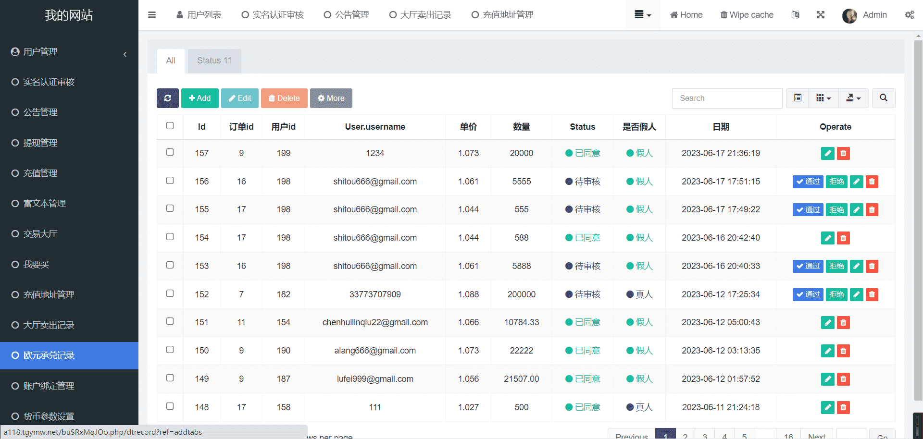923x439 pixels.
Task: Click the search magnifier icon button
Action: (x=883, y=98)
